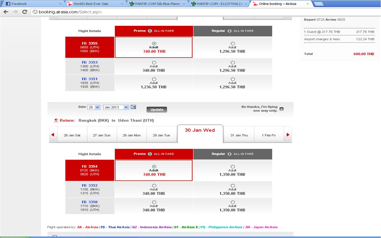The image size is (381, 238).
Task: Go back with the browser back arrow
Action: pyautogui.click(x=6, y=12)
